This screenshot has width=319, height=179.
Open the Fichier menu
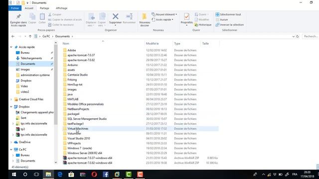[15, 8]
